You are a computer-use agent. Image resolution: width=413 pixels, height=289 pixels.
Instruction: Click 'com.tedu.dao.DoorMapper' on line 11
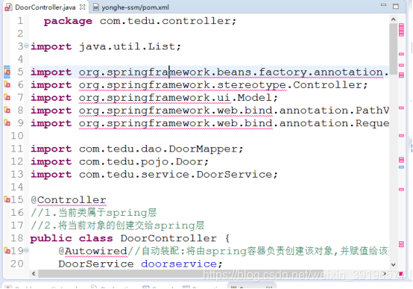[x=158, y=149]
